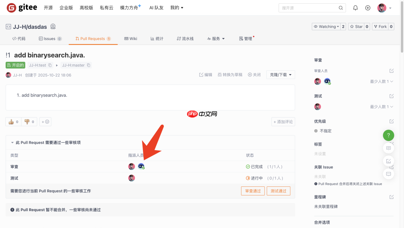Open the 企业版 menu item
The image size is (404, 228).
pos(66,7)
